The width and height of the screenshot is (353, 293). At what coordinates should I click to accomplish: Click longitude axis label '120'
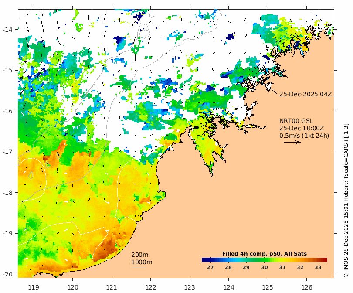pyautogui.click(x=73, y=287)
